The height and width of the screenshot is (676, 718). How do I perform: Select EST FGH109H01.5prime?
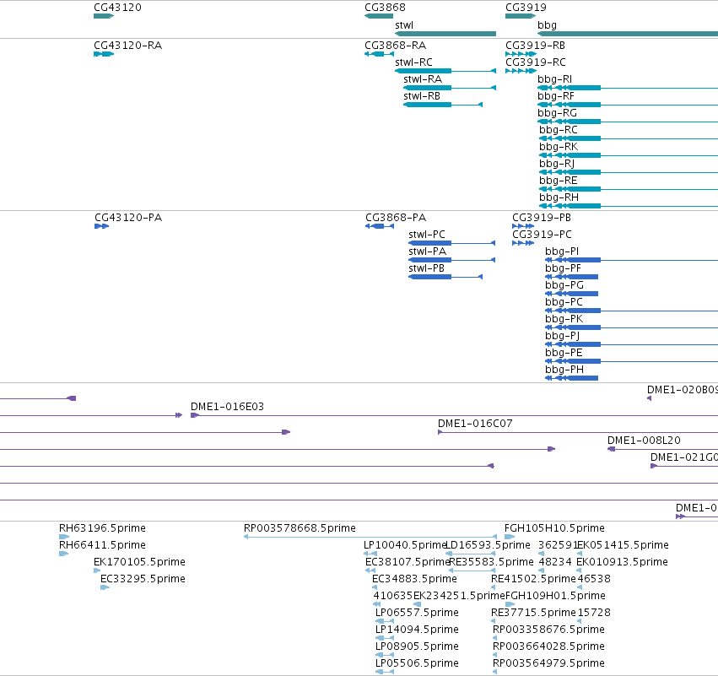(555, 597)
